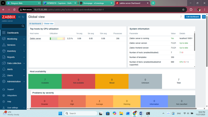Expand the Monitoring chevron arrow
This screenshot has width=208, height=117.
[24, 39]
